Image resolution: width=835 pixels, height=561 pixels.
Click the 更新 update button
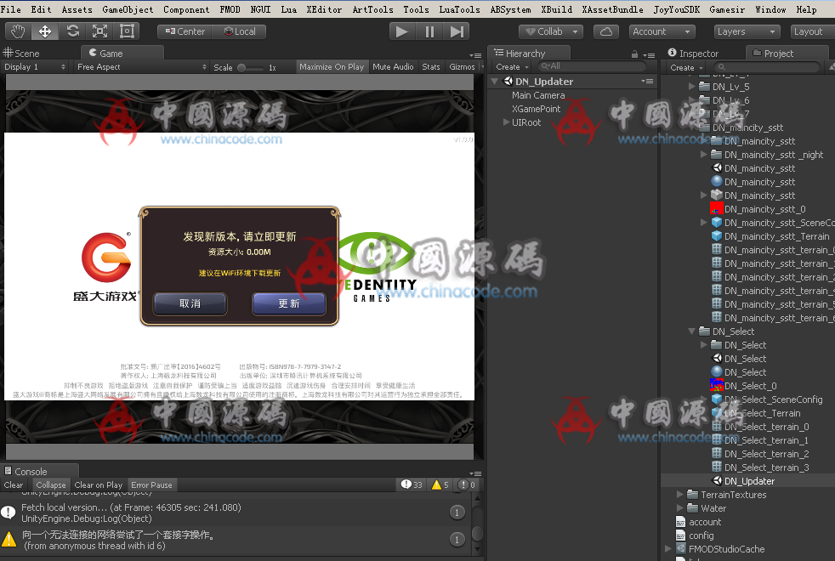point(289,303)
